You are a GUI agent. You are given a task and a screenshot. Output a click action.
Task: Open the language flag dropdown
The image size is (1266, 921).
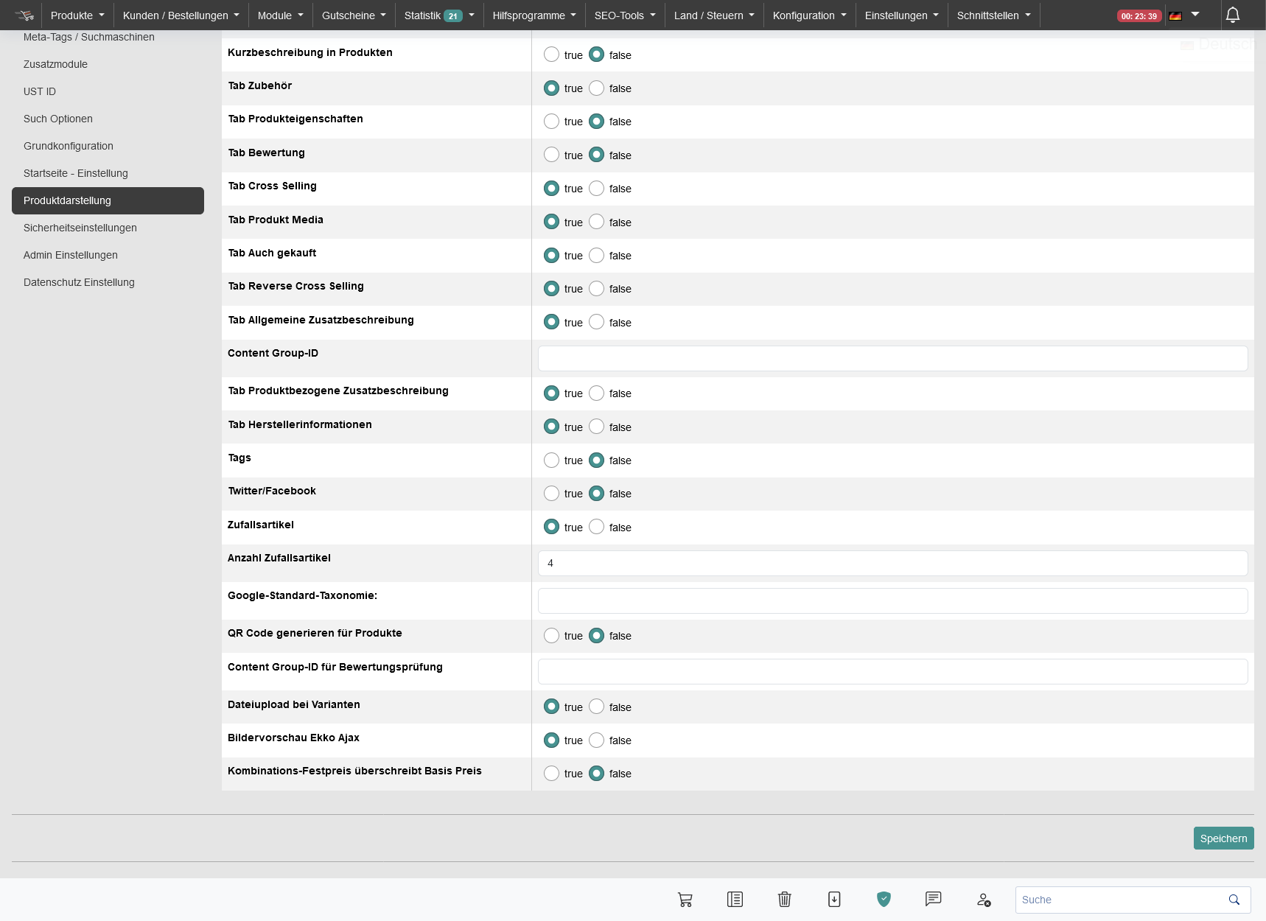coord(1184,15)
